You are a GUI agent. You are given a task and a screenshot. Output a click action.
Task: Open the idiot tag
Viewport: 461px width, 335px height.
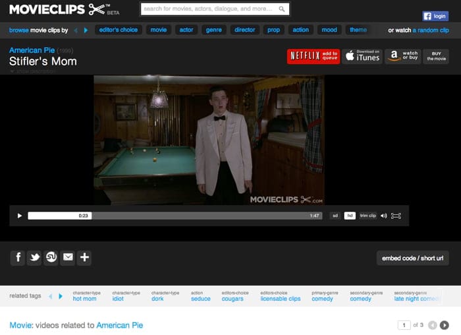[x=118, y=299]
